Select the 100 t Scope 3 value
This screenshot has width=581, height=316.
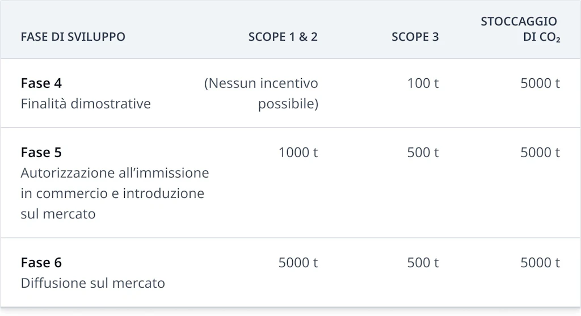[x=423, y=83]
